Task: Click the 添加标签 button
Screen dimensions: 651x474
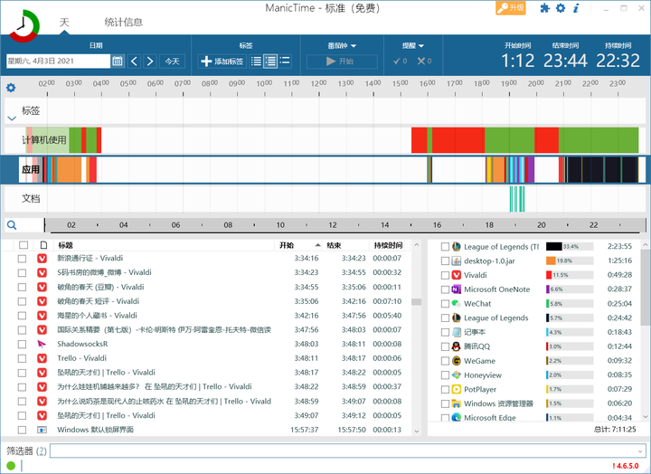Action: (x=222, y=62)
